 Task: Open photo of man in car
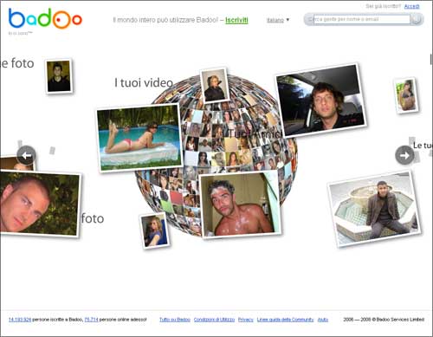point(321,100)
